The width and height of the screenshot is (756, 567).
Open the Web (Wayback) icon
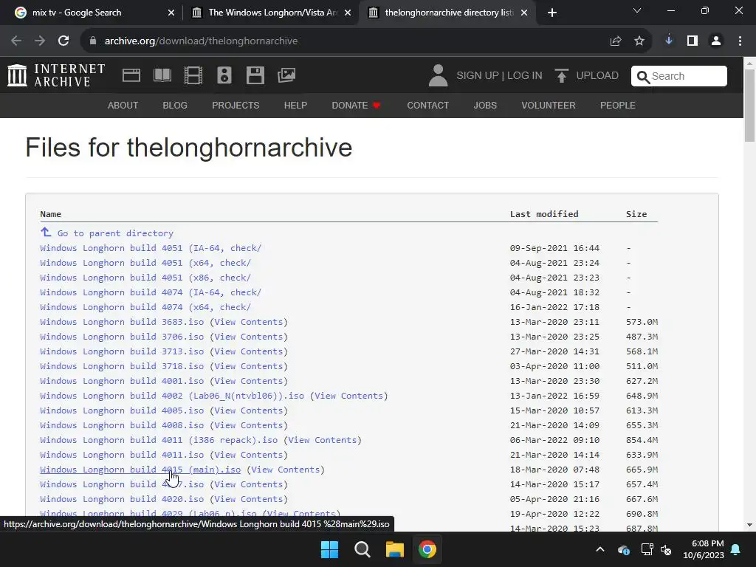(131, 75)
